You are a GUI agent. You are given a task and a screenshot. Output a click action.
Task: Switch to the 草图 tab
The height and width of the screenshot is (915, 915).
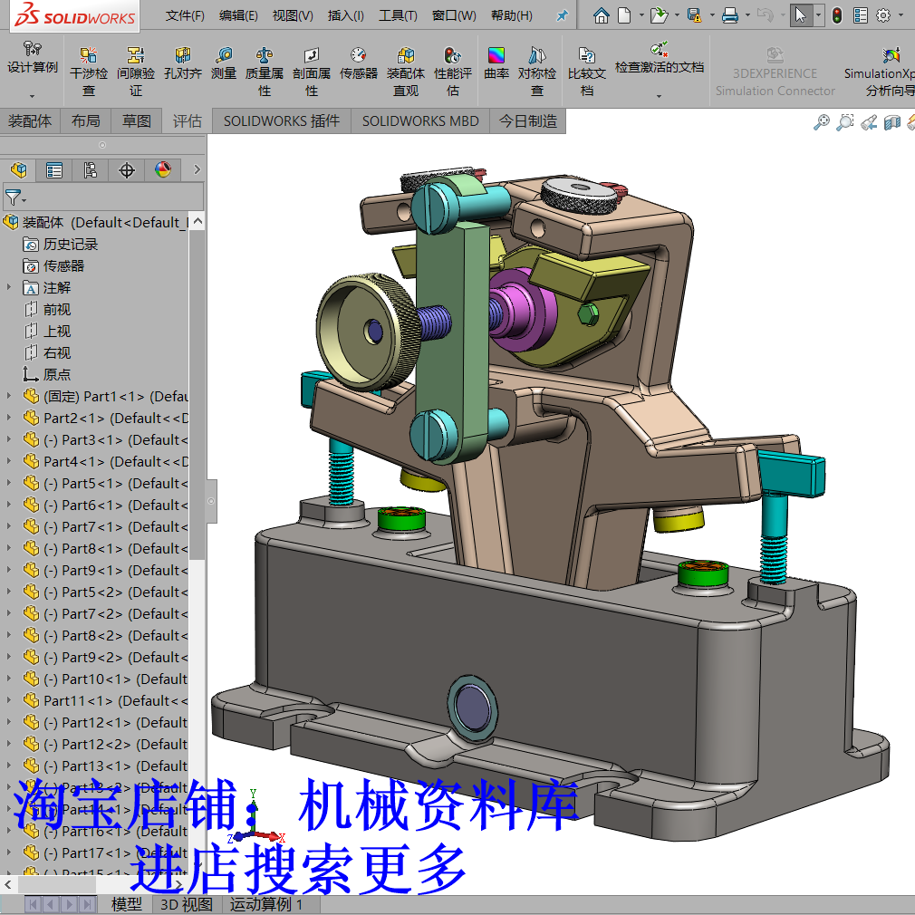[136, 120]
